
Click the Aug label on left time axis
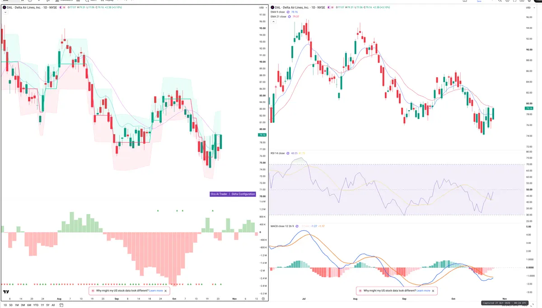tap(59, 299)
